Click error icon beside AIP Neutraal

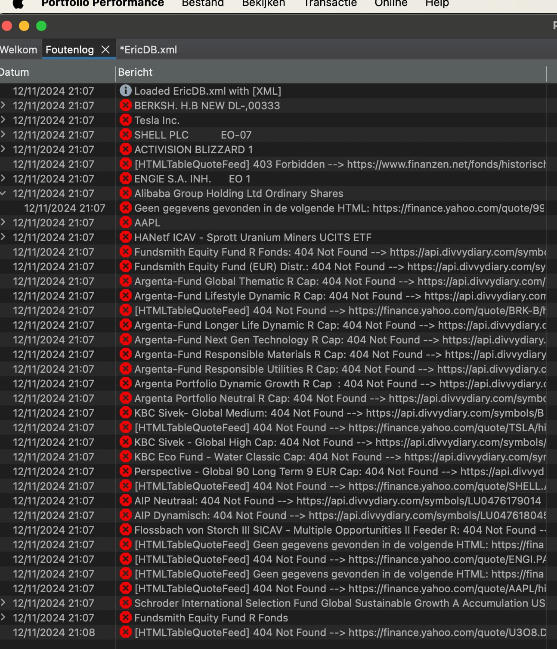(125, 500)
